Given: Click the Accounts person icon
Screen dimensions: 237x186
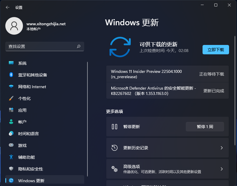Looking at the screenshot, I should (11, 122).
